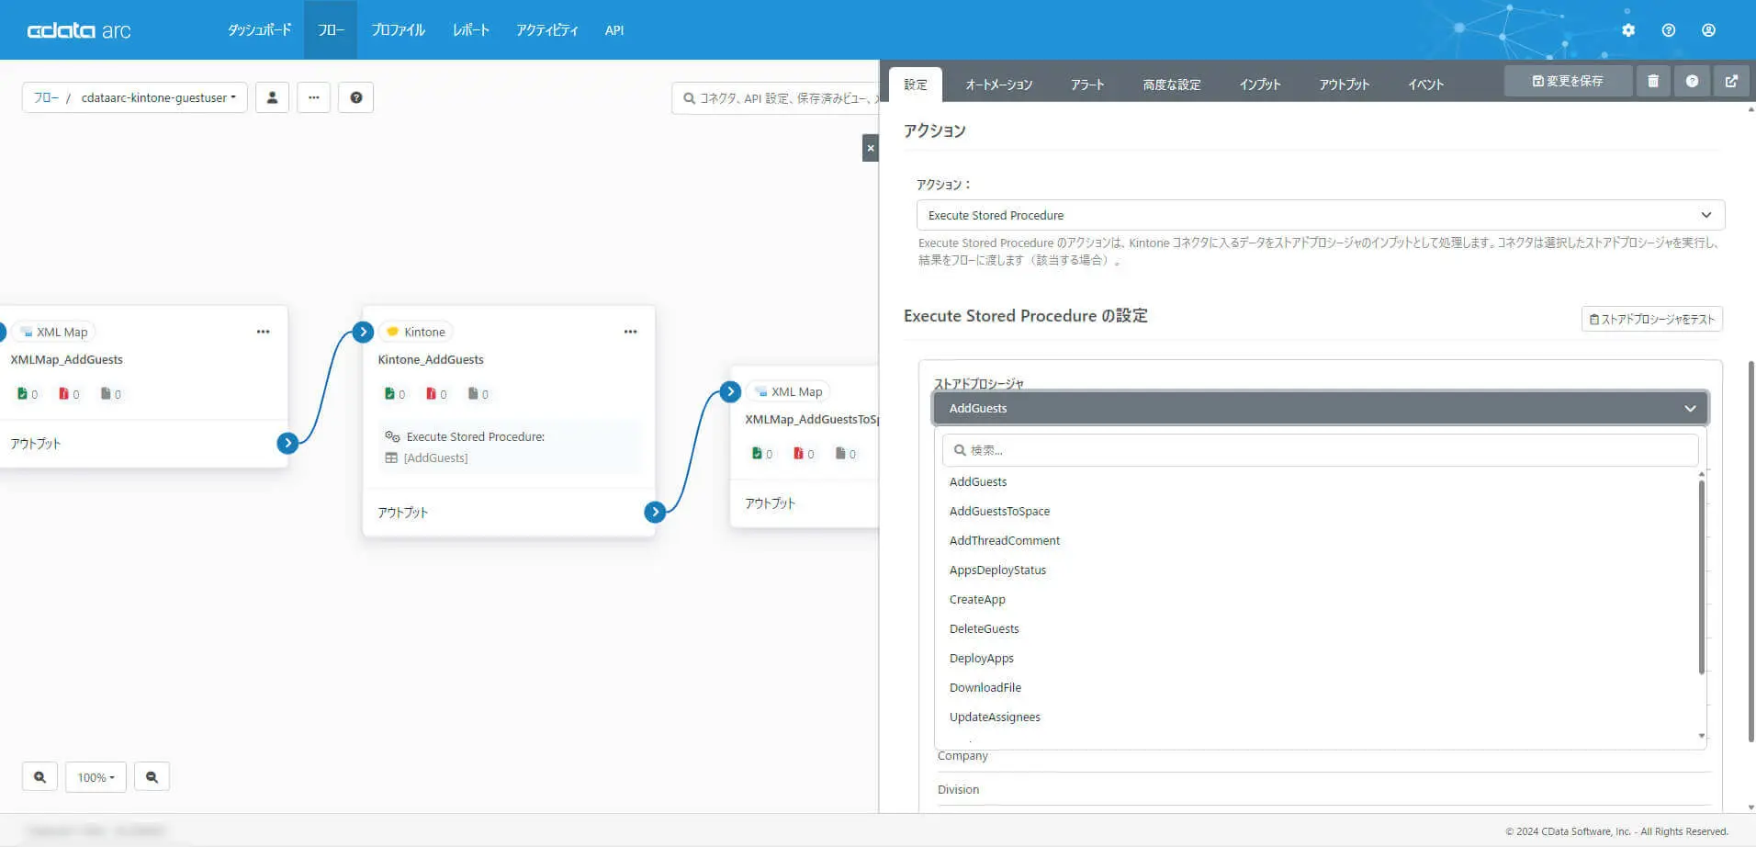Switch to the オートメーション tab
Image resolution: width=1756 pixels, height=847 pixels.
tap(999, 85)
